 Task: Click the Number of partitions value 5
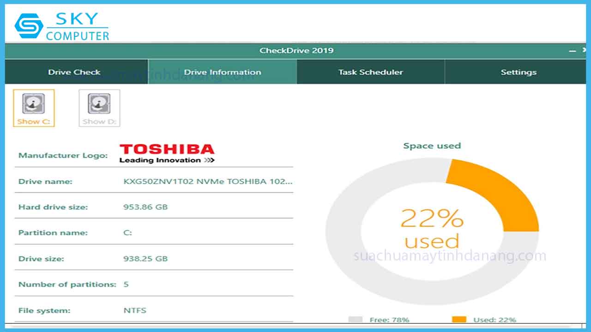[126, 285]
